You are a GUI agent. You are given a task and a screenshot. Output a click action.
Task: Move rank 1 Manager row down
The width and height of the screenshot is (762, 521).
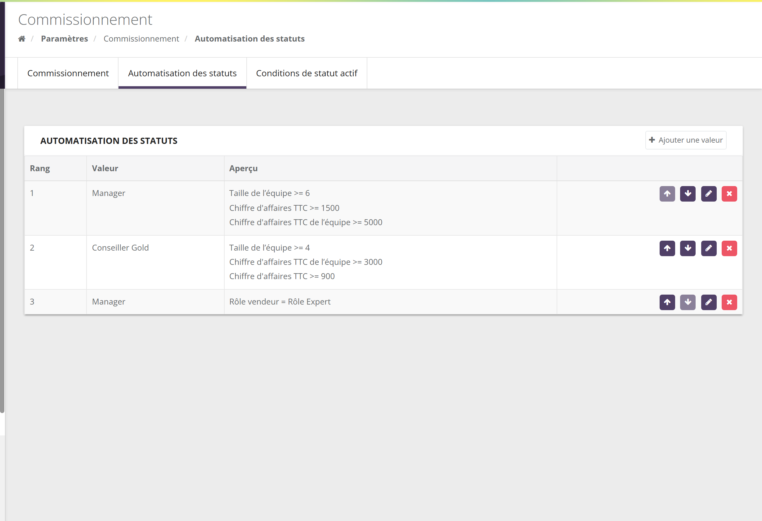[x=688, y=194]
